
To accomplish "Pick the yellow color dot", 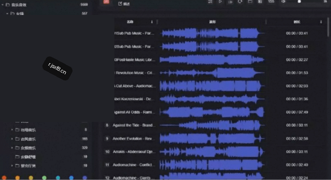I will tap(31, 178).
